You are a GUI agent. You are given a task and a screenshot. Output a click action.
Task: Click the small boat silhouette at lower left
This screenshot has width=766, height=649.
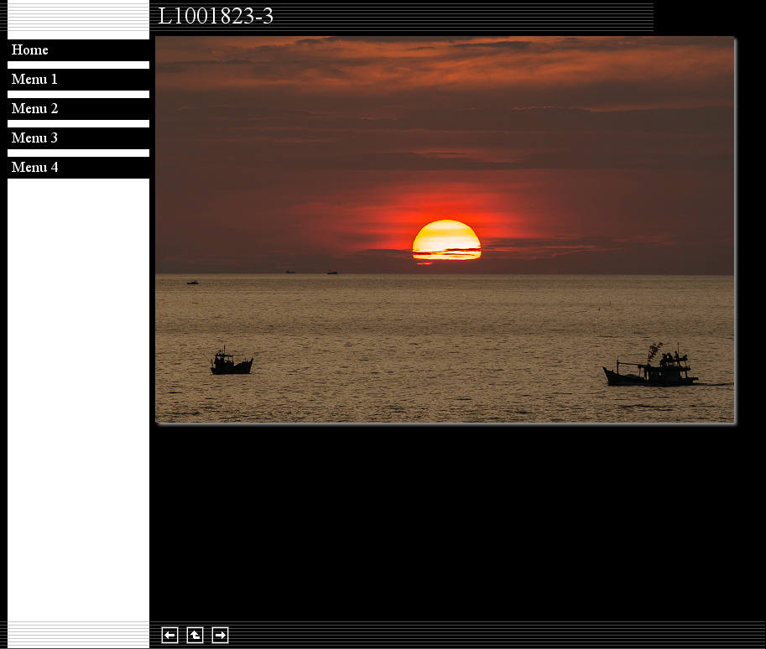231,364
